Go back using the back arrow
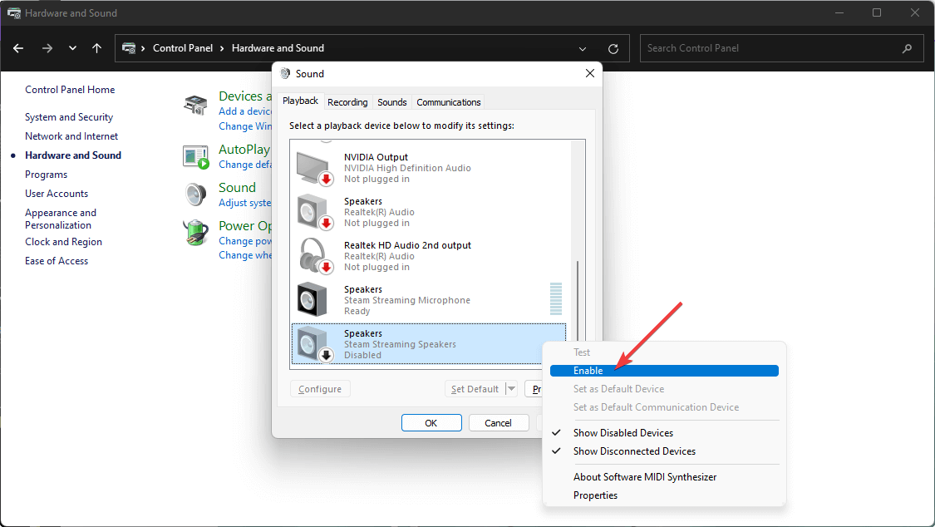 pyautogui.click(x=18, y=48)
